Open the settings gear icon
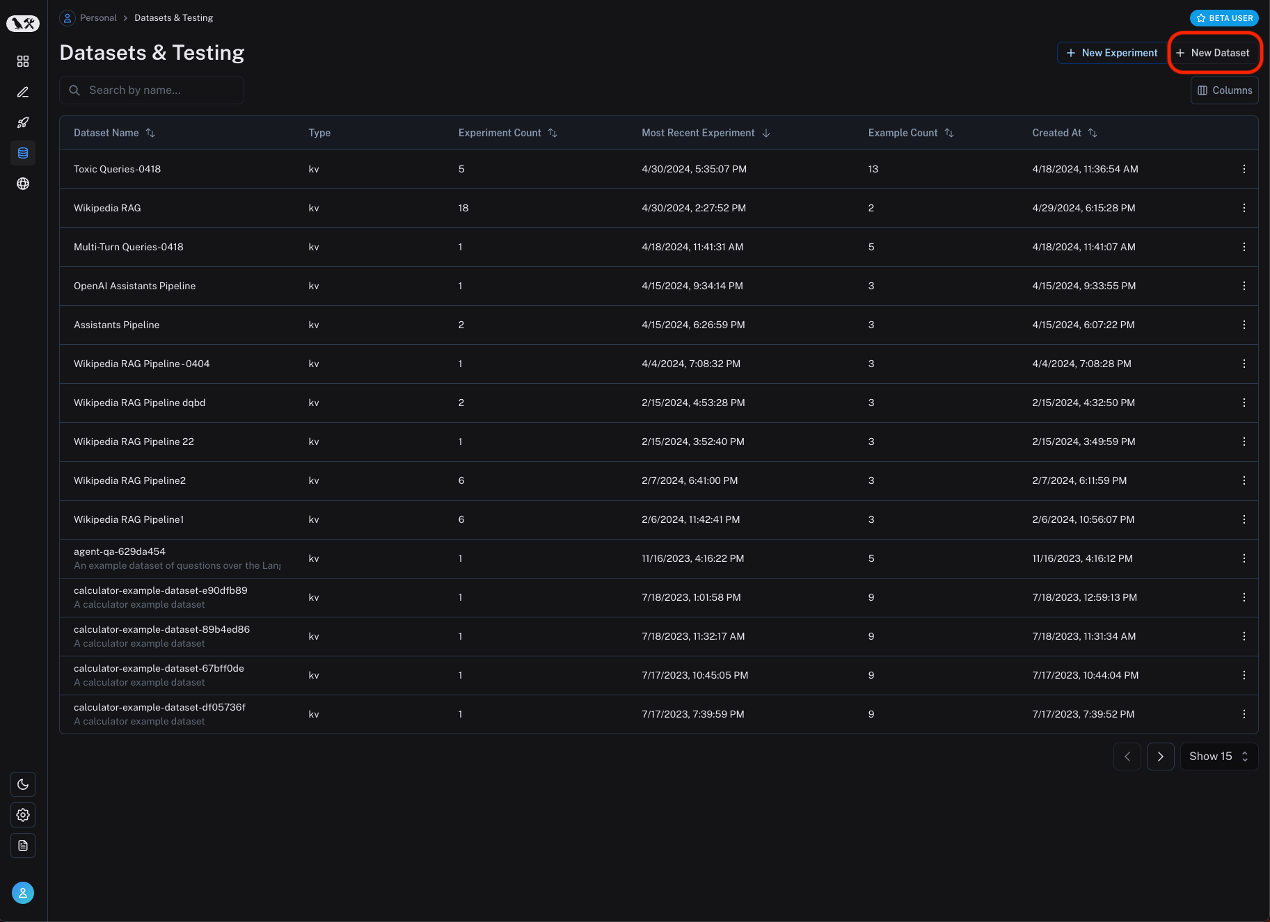Screen dimensions: 1270x922 [x=23, y=815]
